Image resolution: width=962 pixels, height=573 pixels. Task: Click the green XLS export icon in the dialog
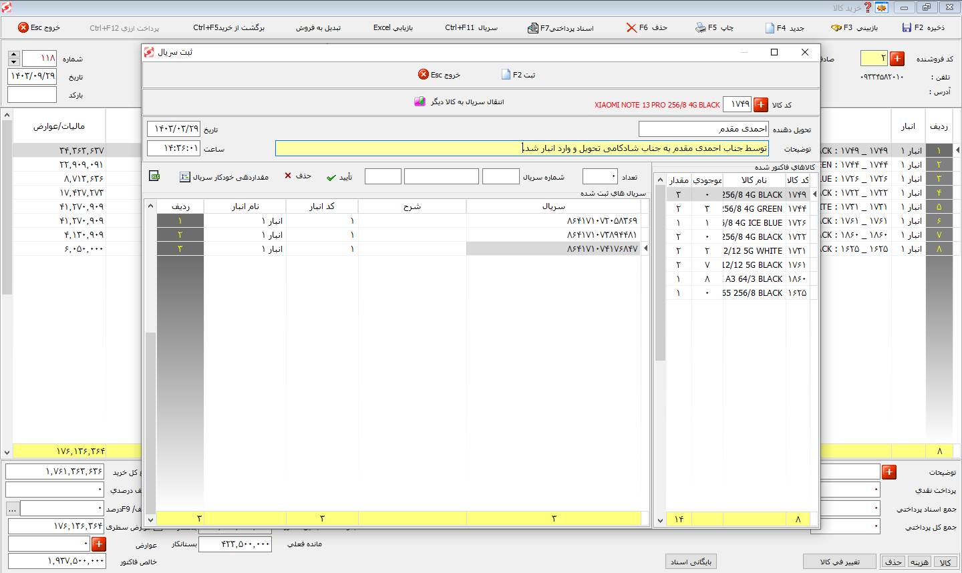click(x=155, y=176)
